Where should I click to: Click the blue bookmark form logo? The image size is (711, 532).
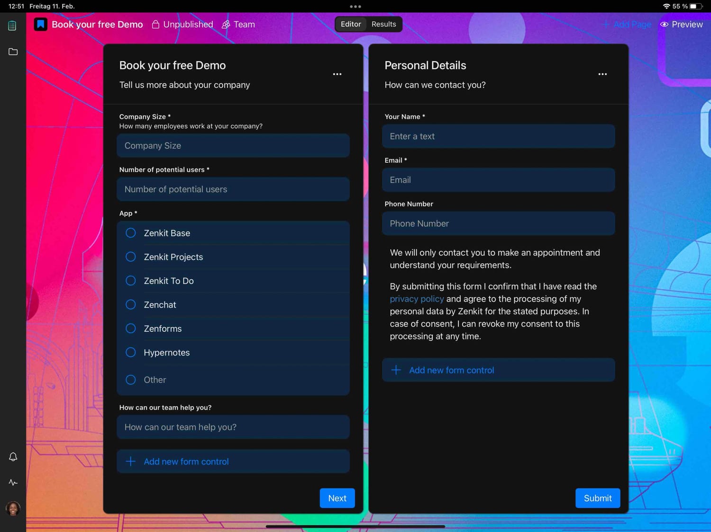coord(41,24)
